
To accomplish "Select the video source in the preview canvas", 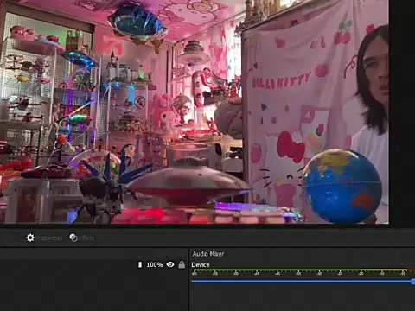I will click(x=195, y=111).
